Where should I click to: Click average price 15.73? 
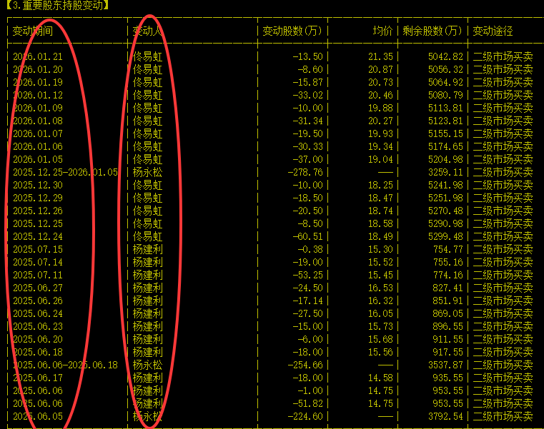(380, 326)
